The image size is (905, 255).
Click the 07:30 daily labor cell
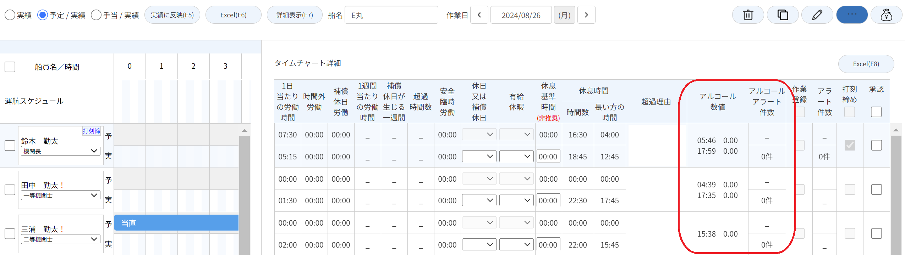[287, 135]
